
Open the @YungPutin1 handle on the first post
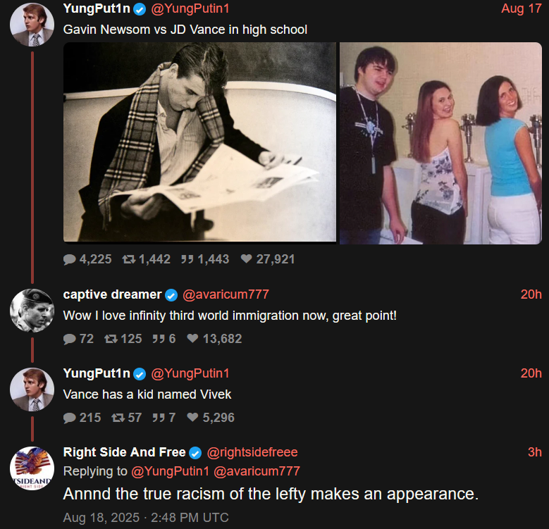tap(191, 9)
